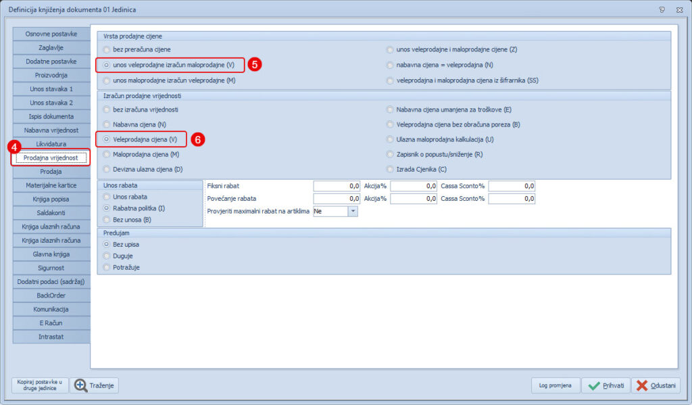
Task: Open the Log promjena button
Action: point(555,385)
